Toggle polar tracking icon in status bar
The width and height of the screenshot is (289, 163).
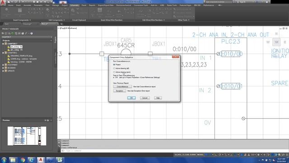click(220, 155)
